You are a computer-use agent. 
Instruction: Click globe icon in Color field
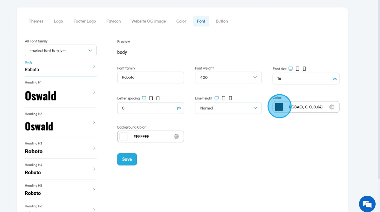tap(331, 107)
